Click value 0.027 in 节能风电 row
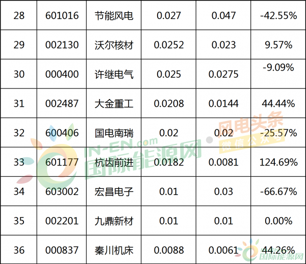 click(169, 16)
